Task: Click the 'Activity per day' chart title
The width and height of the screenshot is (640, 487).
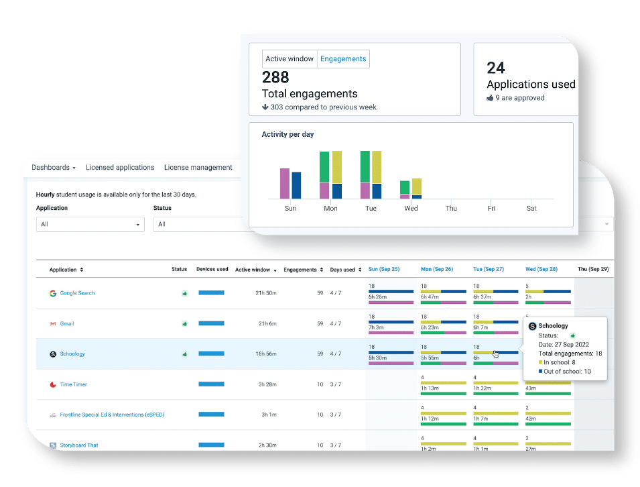Action: pyautogui.click(x=287, y=134)
